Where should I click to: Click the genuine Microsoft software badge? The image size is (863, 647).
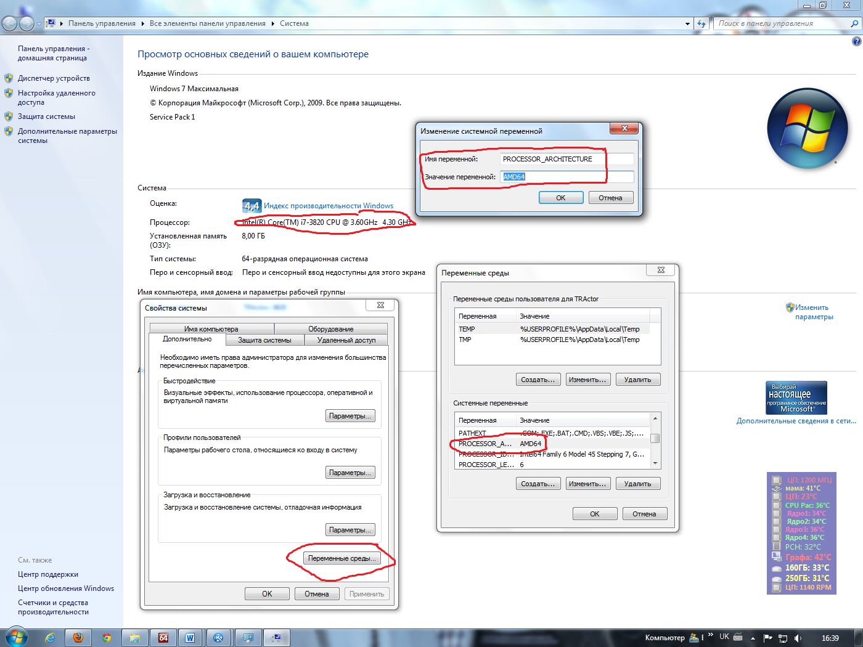(796, 397)
